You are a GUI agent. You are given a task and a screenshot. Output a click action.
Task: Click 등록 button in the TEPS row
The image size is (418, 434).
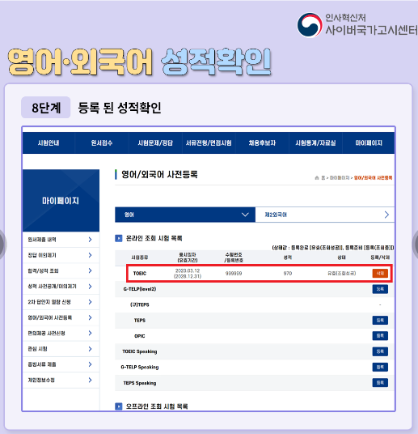380,321
